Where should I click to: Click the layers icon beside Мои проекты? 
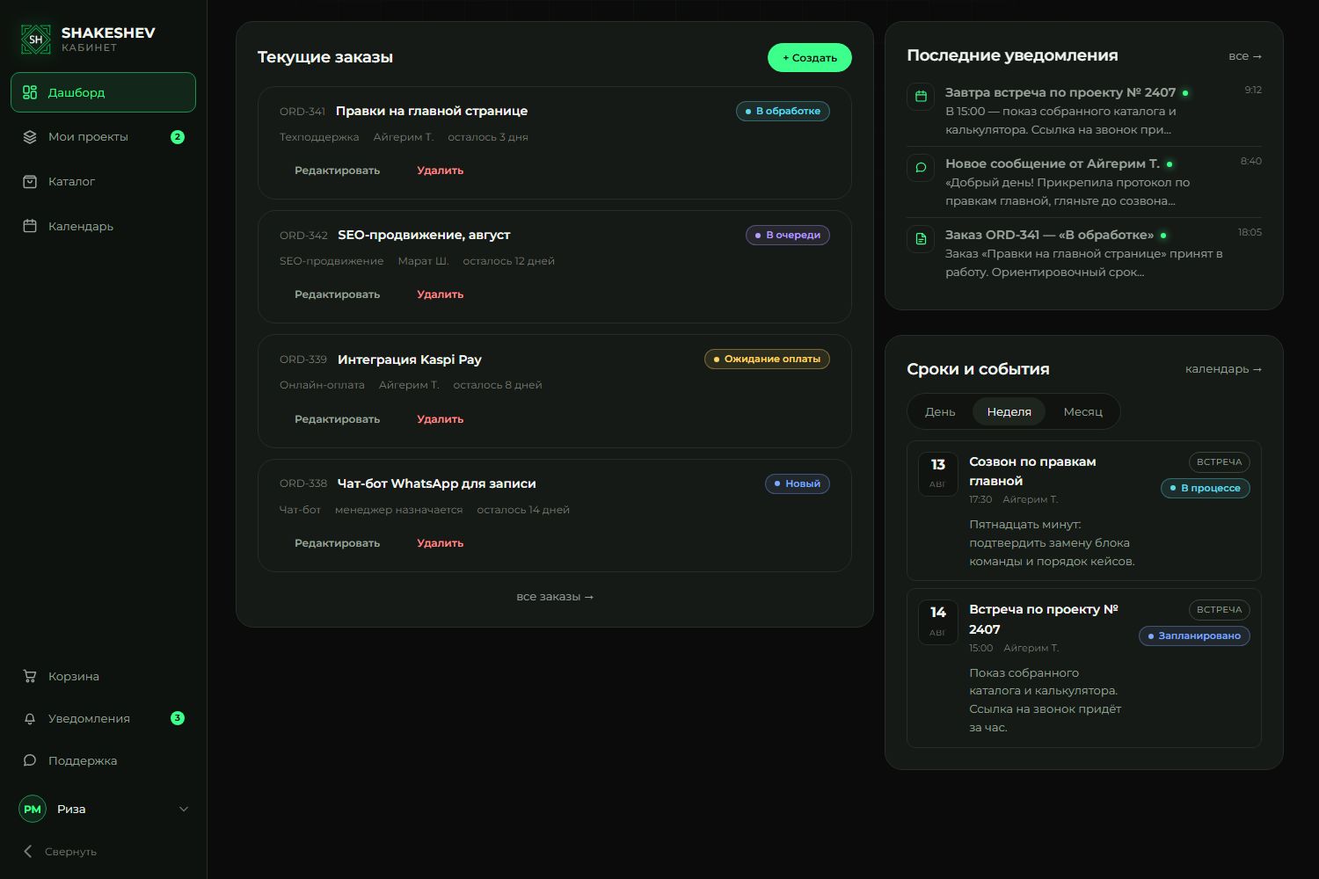click(x=30, y=137)
